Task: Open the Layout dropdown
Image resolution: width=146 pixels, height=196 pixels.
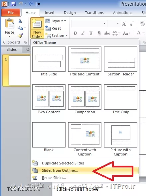Action: [56, 21]
